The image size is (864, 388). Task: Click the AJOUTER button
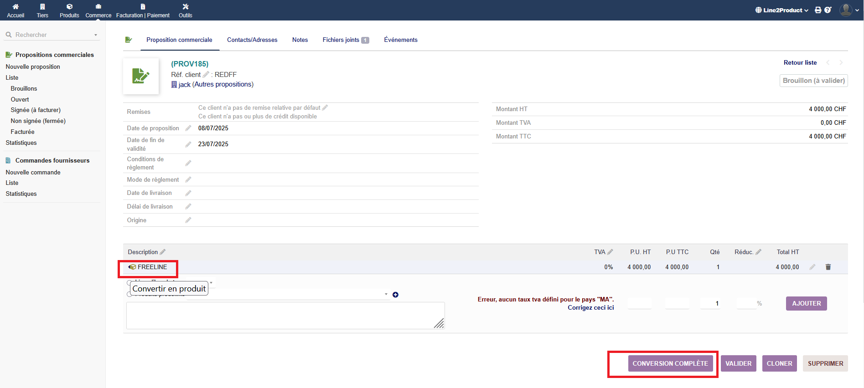click(806, 303)
